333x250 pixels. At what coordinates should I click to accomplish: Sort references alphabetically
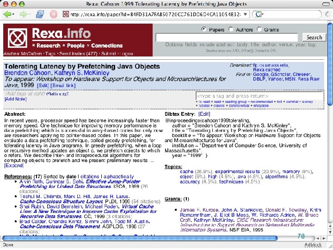(119, 177)
